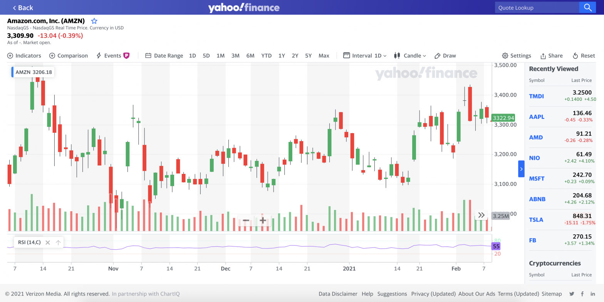604x302 pixels.
Task: Star AMZN to add to watchlist
Action: click(x=94, y=21)
